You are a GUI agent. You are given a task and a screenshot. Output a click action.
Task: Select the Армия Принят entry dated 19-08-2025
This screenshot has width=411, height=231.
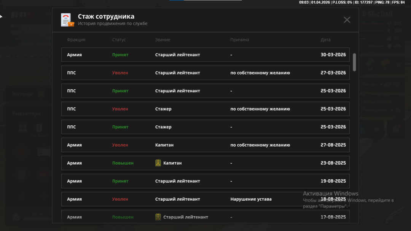pos(205,181)
